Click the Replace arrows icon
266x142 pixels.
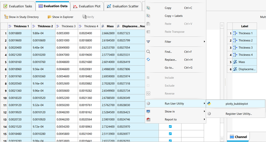(x=148, y=59)
